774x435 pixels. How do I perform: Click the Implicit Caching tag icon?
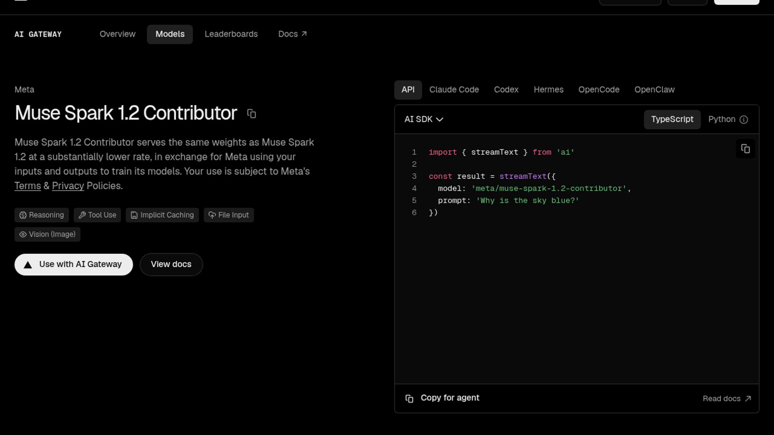[x=134, y=215]
